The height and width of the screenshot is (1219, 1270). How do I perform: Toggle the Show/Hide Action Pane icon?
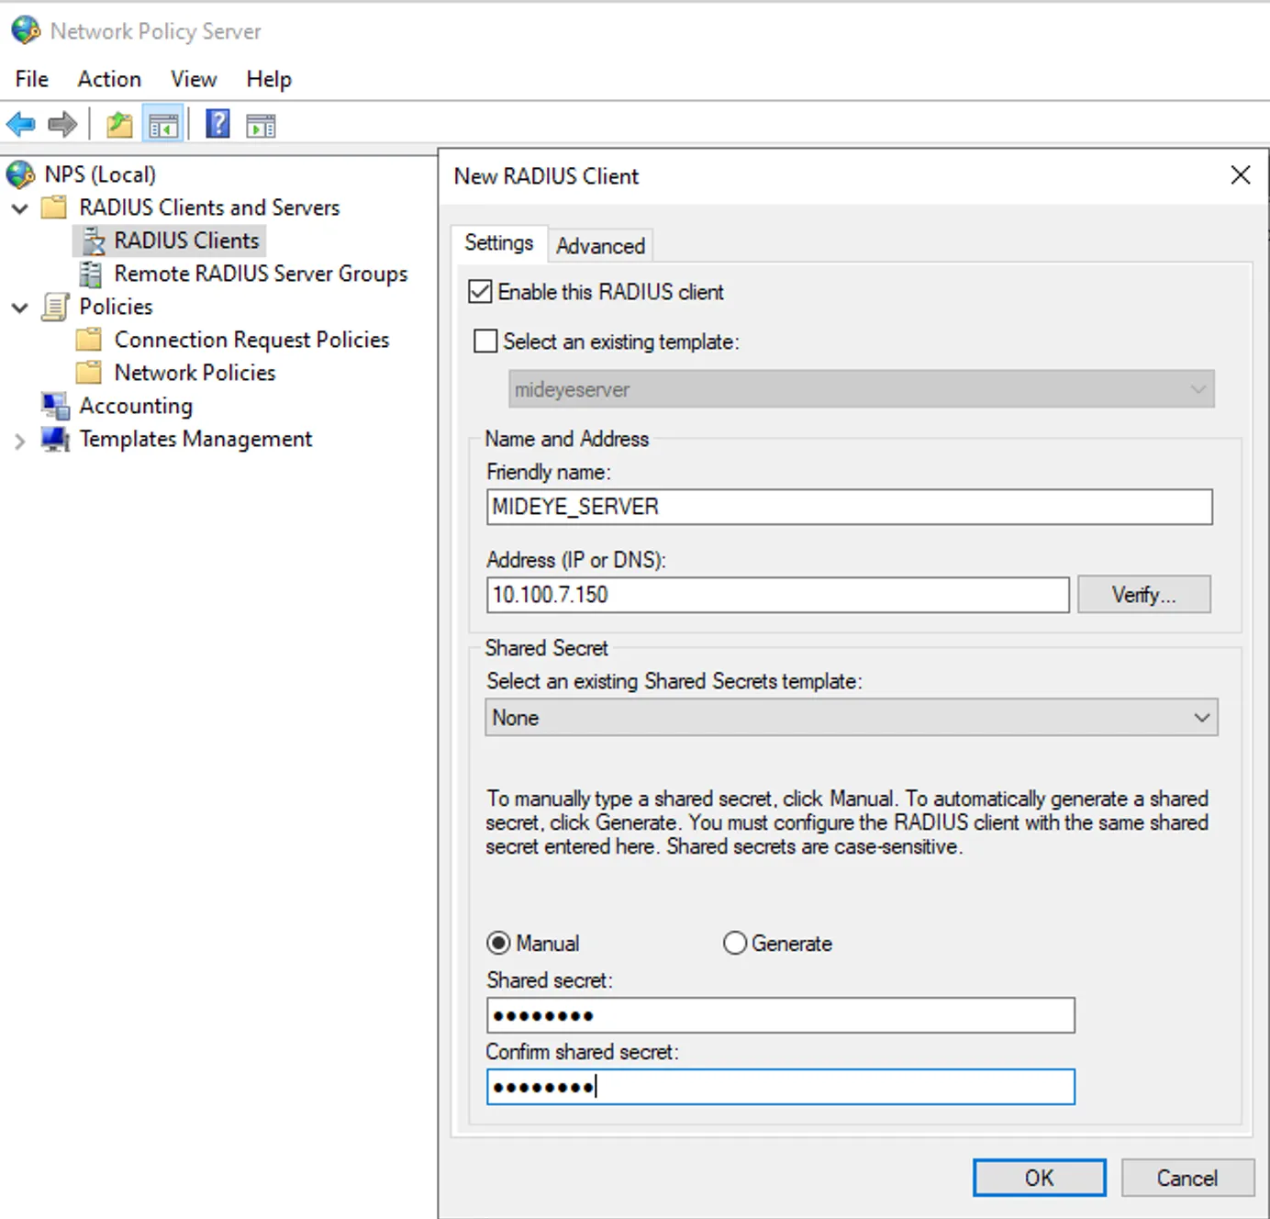260,124
